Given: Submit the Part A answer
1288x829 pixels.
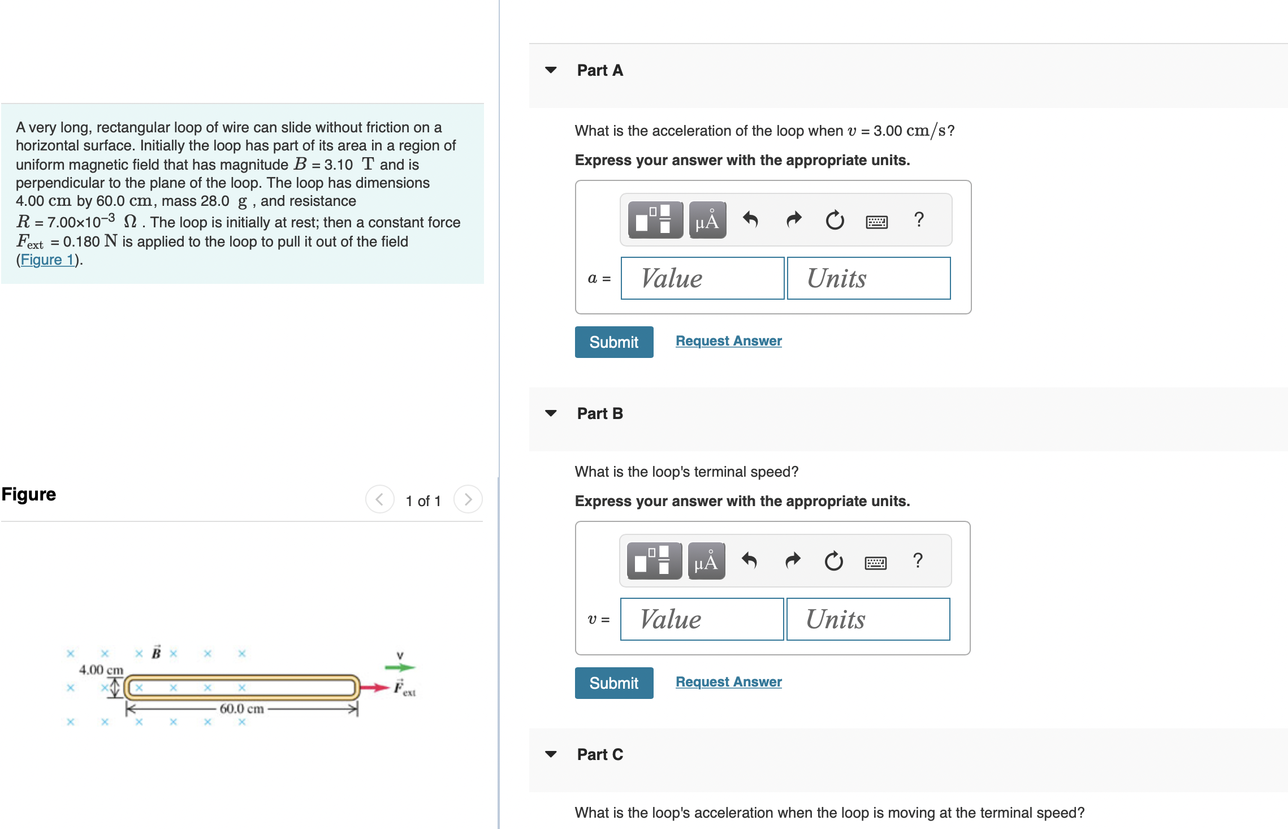Looking at the screenshot, I should (614, 342).
